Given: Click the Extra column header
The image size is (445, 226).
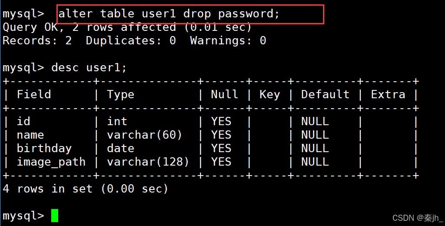Looking at the screenshot, I should 388,94.
